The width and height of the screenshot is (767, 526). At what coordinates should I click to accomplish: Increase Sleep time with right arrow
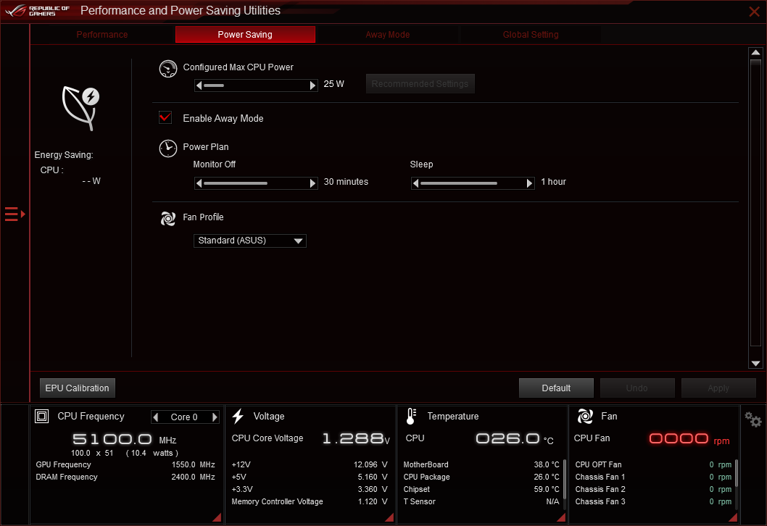(x=529, y=183)
